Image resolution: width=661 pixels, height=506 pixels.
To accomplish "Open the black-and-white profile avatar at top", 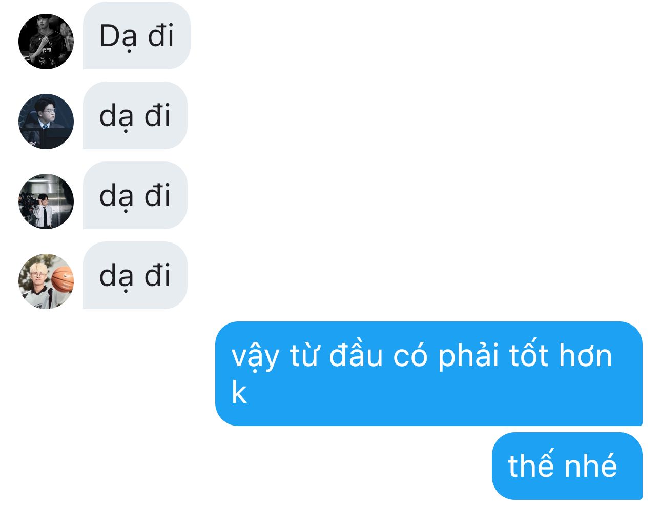I will (46, 42).
